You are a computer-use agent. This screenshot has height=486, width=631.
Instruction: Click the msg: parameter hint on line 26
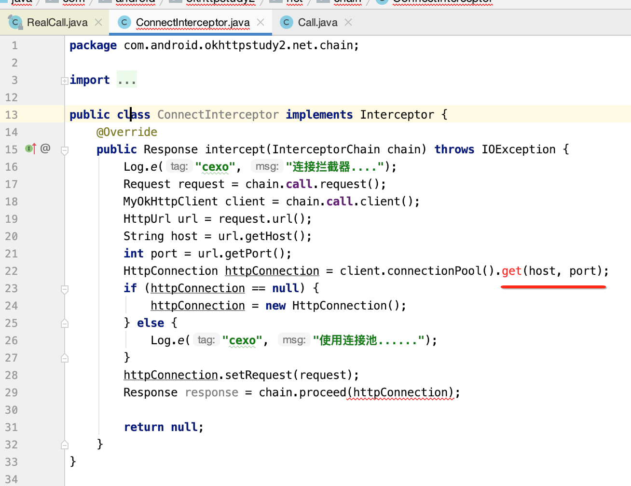(294, 340)
